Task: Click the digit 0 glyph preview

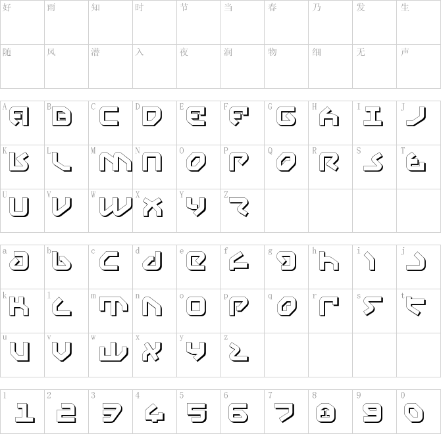Action: point(419,412)
